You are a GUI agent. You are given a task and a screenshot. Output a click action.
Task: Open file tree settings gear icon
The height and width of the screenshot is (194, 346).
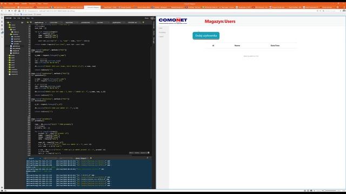pos(22,23)
